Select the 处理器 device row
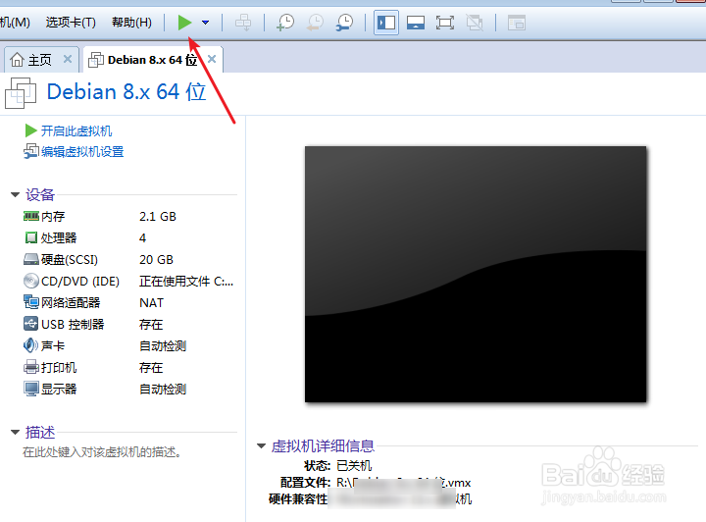706x522 pixels. 128,238
